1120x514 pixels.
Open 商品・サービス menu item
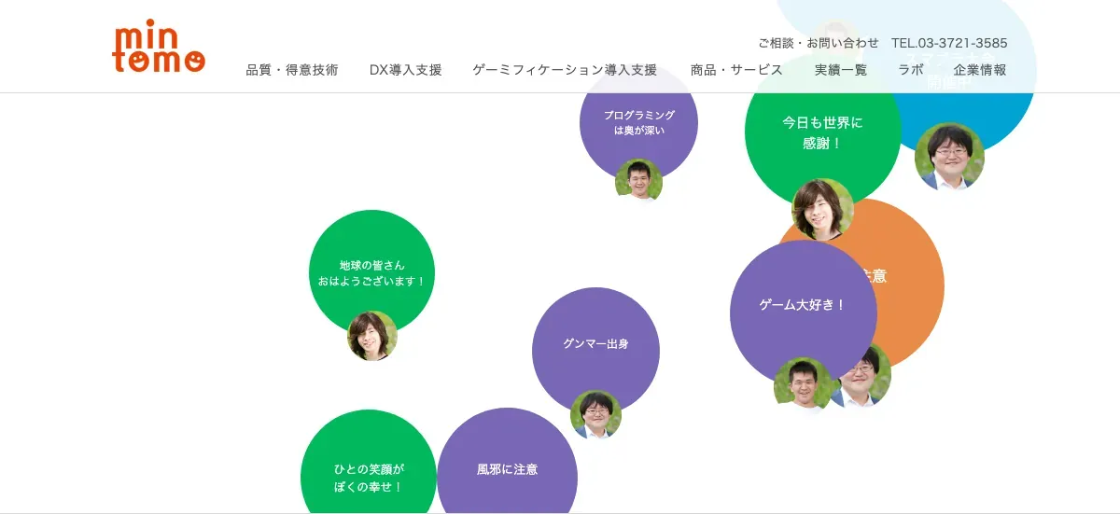click(x=736, y=70)
